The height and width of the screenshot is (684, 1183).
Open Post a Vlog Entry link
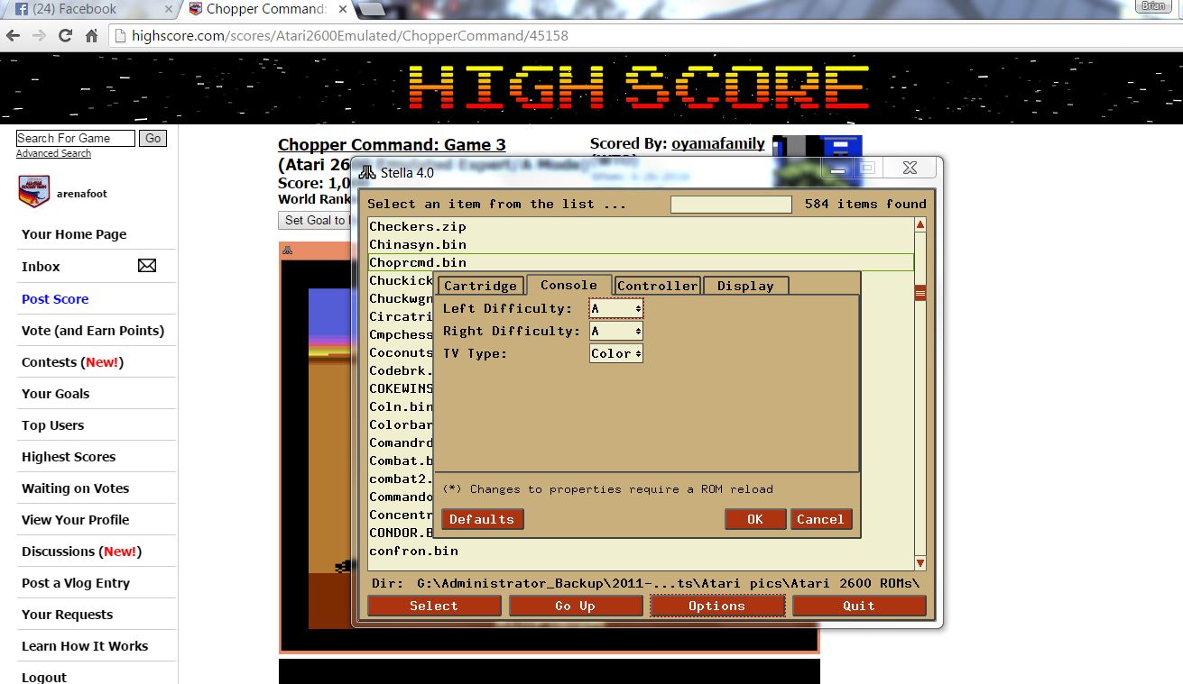[x=76, y=583]
